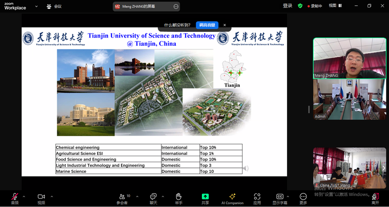Click 'Top 3' table cell
389x207 pixels.
(221, 165)
